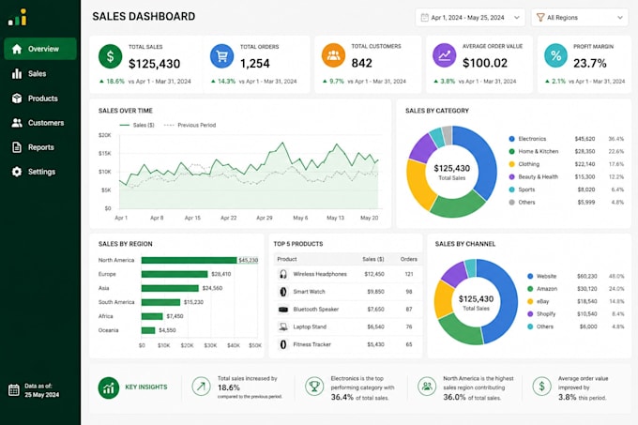Image resolution: width=638 pixels, height=425 pixels.
Task: Click the date range chevron arrow
Action: pyautogui.click(x=517, y=18)
